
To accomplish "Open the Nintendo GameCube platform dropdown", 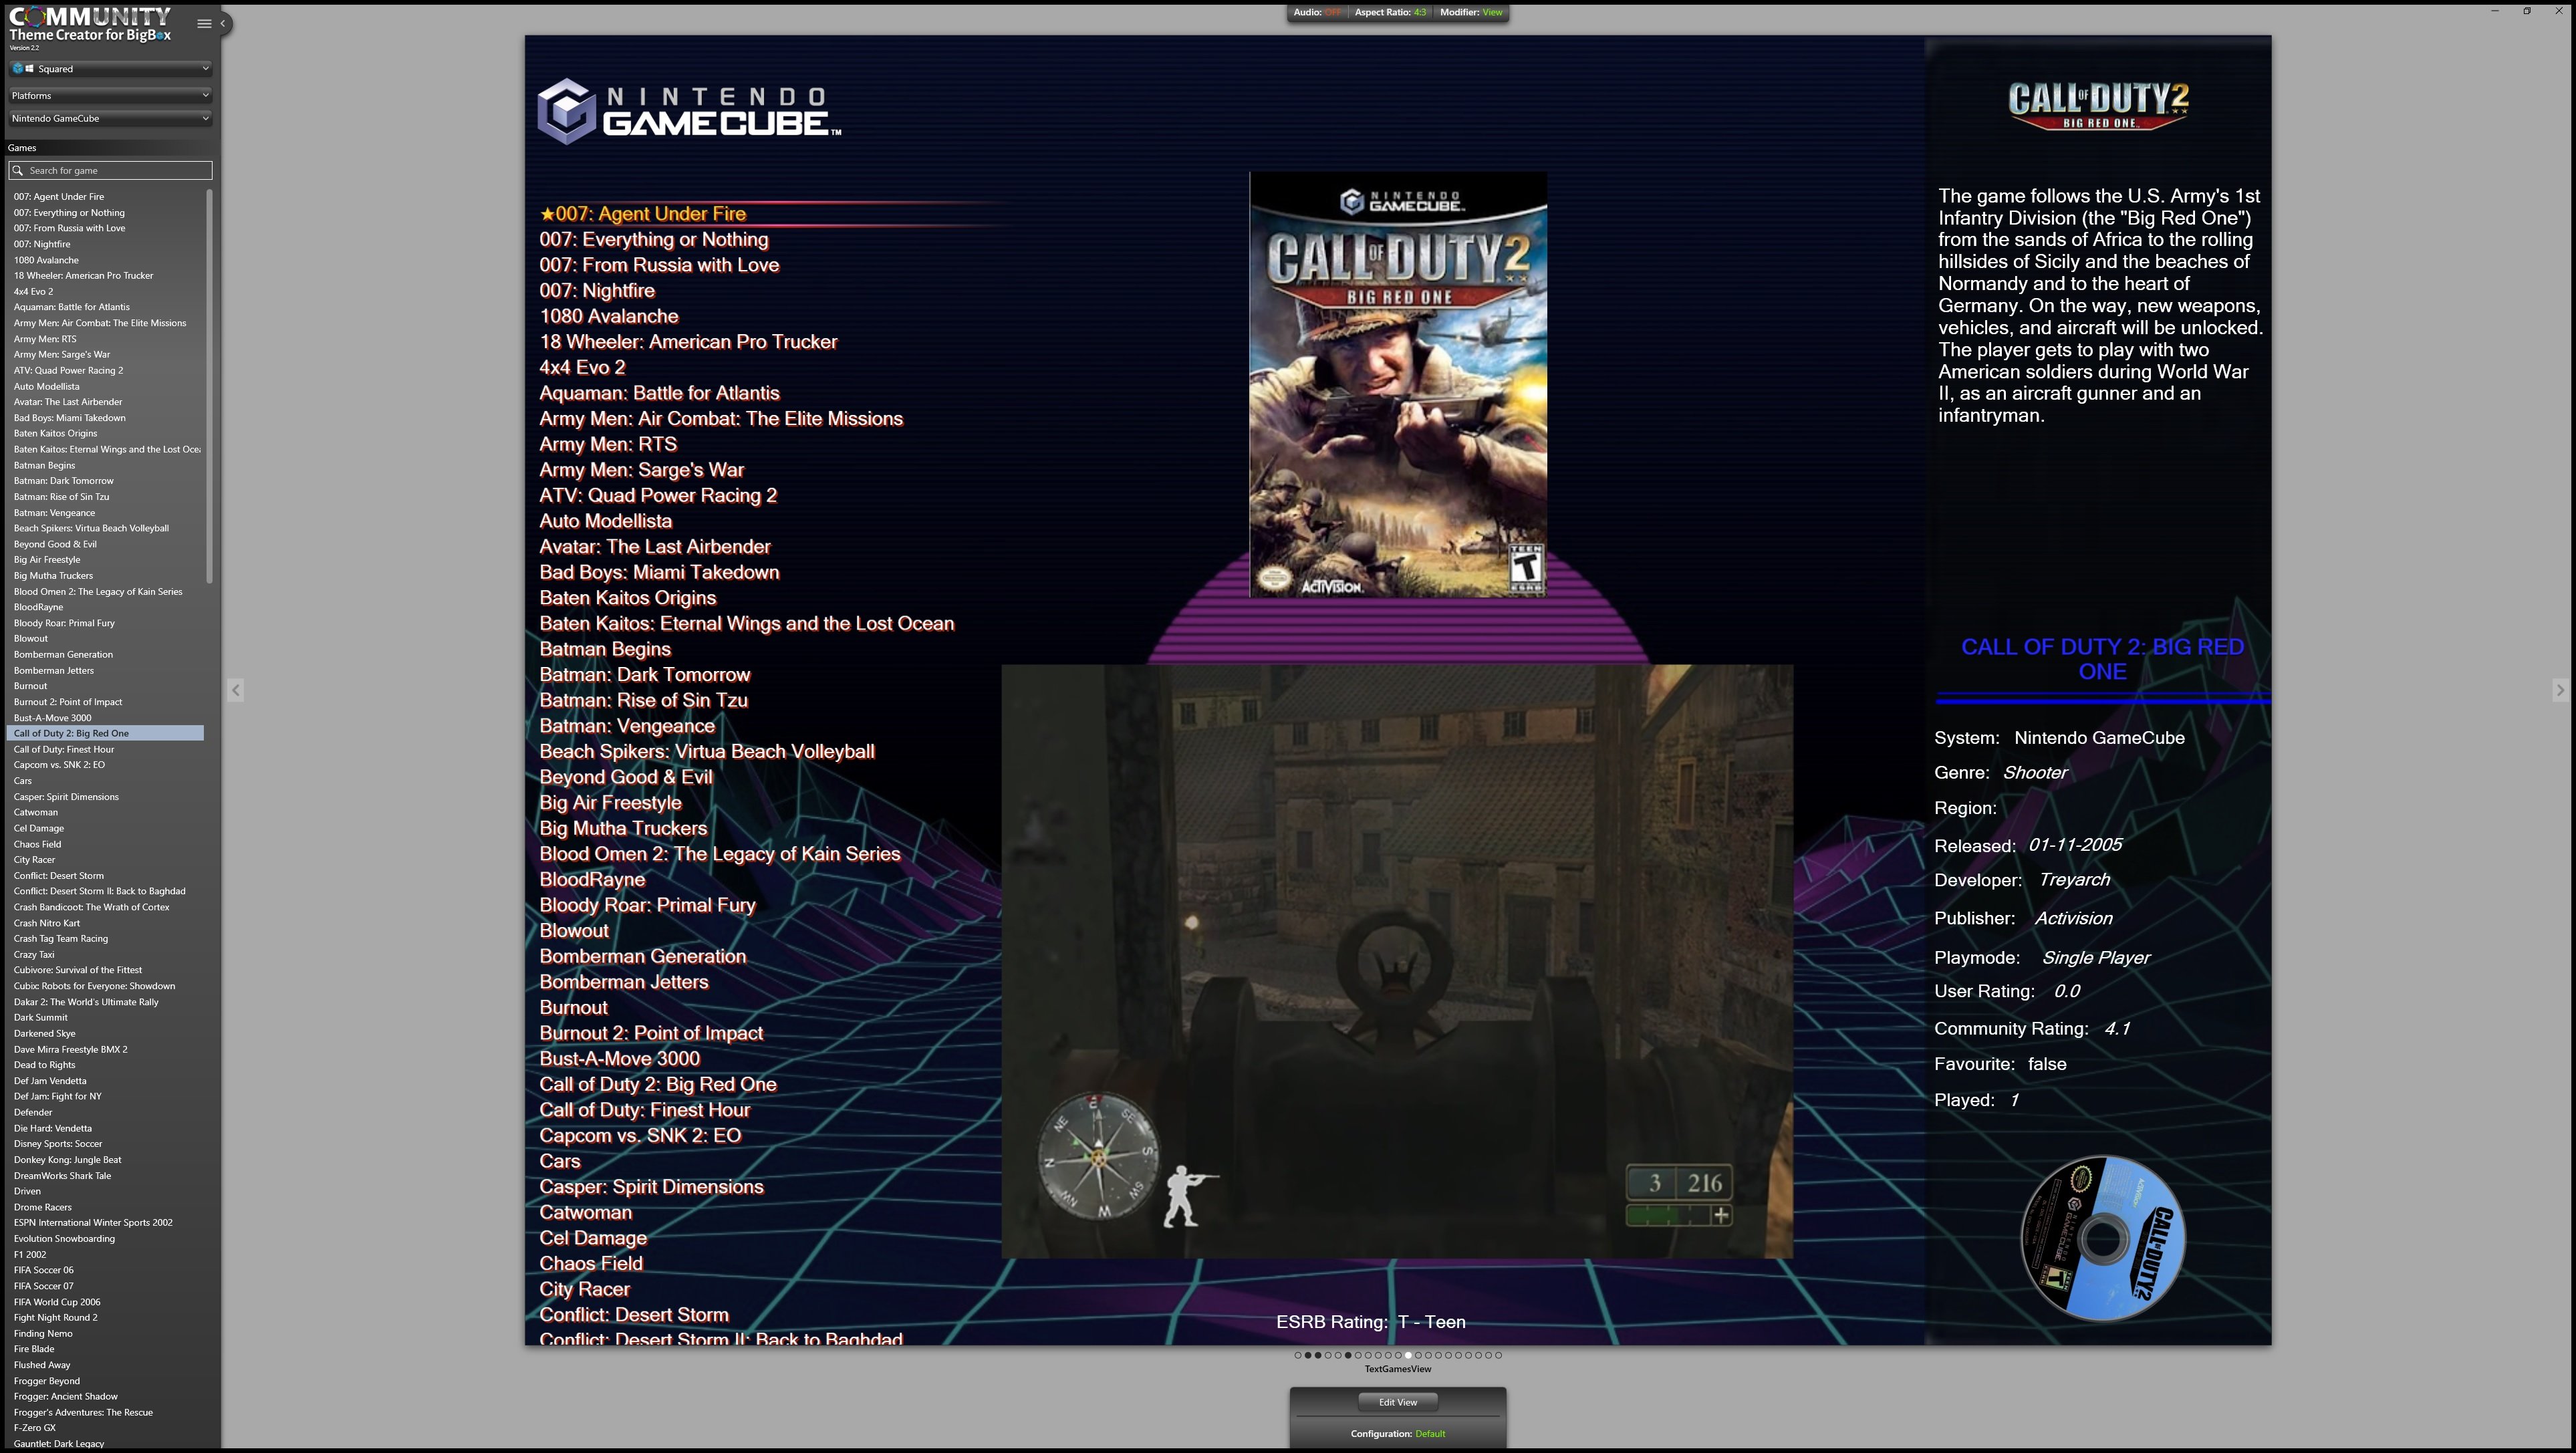I will pos(110,119).
